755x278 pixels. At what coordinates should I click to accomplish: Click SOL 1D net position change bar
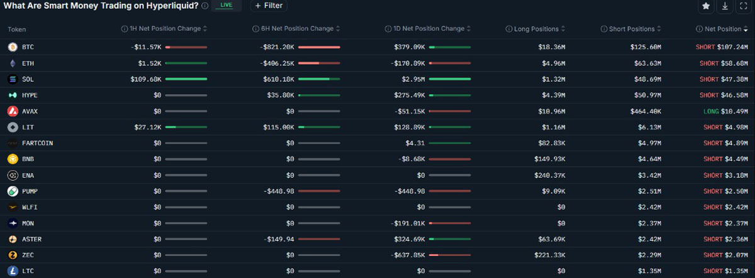(x=449, y=79)
